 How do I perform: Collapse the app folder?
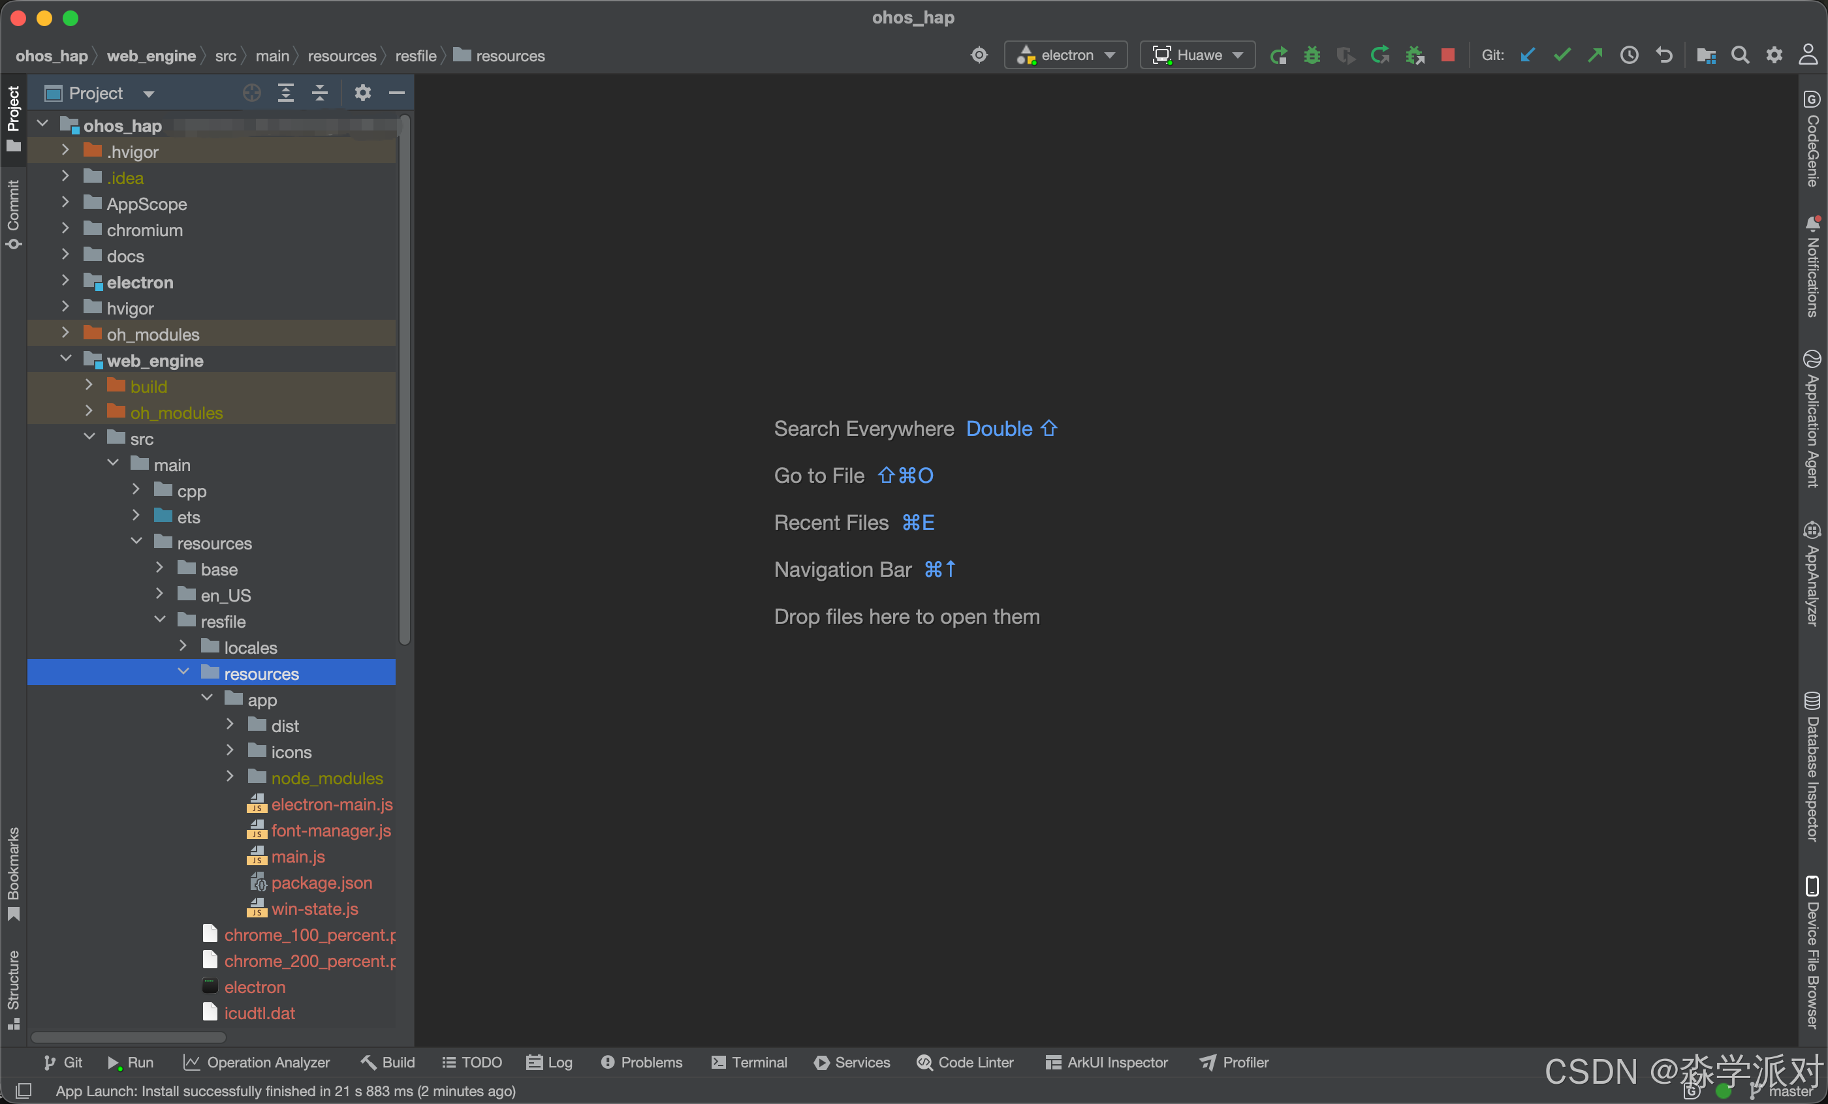(207, 698)
